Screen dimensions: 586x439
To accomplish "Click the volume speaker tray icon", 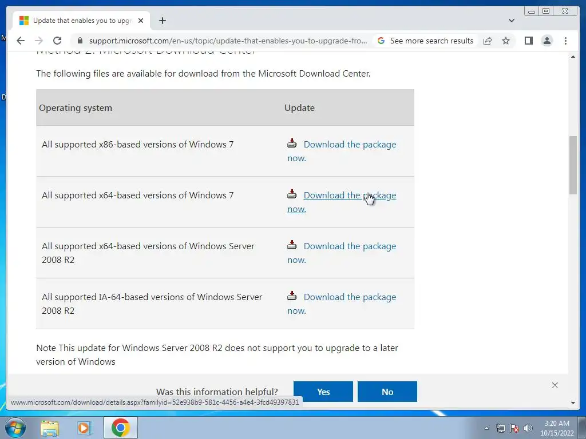I will coord(528,428).
